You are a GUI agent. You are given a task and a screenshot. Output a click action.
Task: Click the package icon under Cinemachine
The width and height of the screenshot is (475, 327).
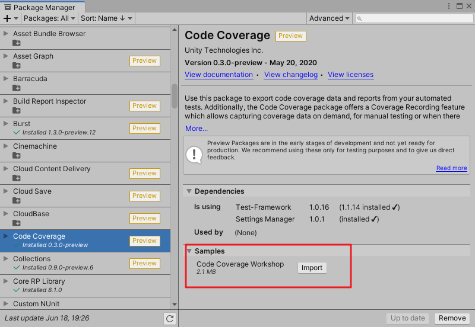coord(17,156)
